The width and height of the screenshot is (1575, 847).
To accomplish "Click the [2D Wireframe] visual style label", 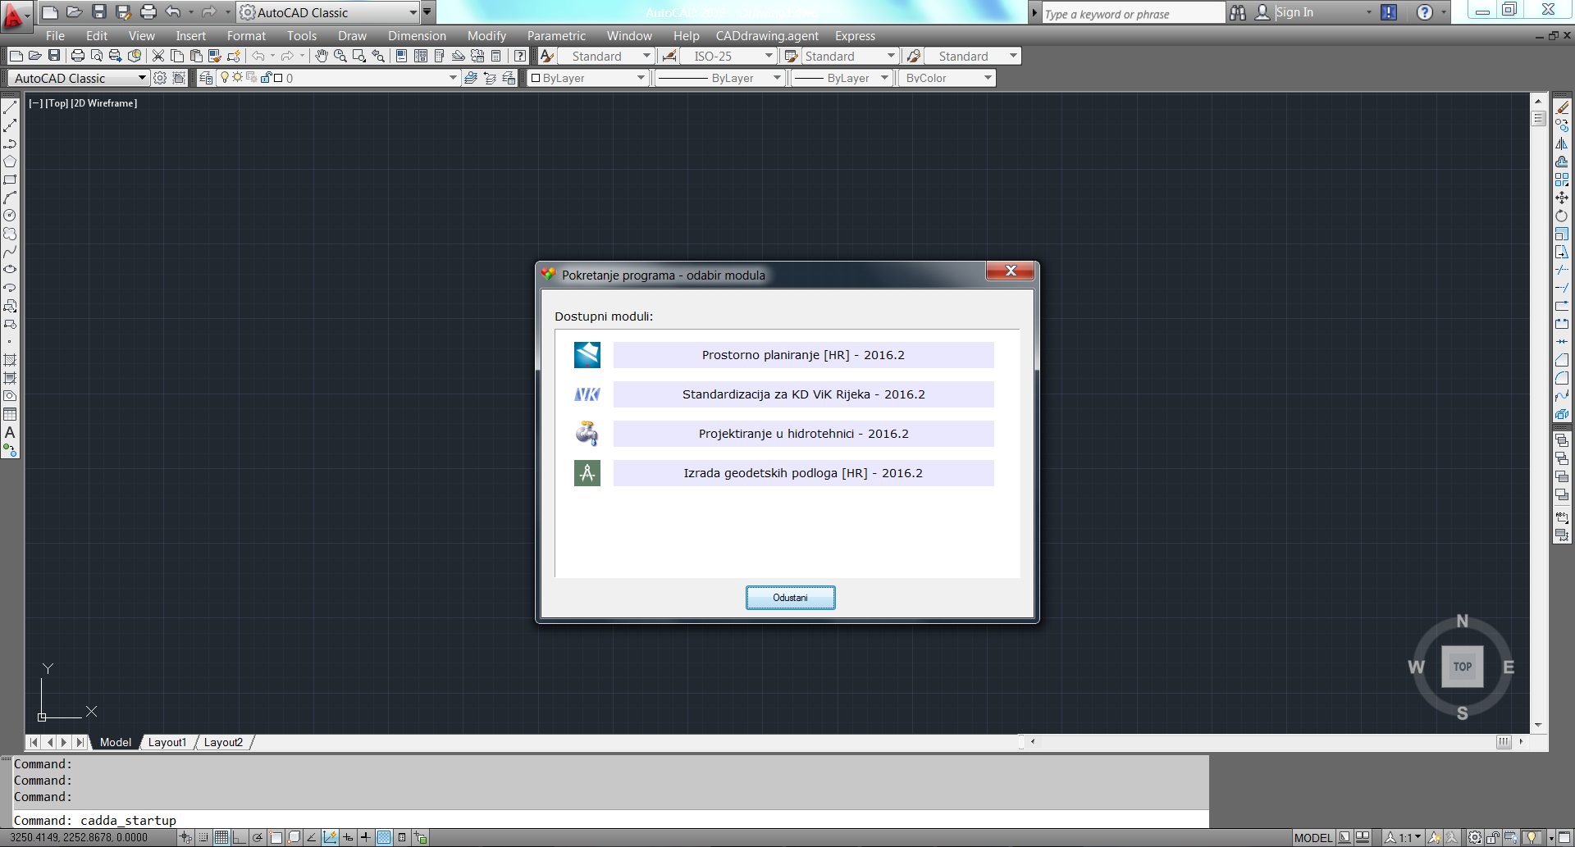I will [x=104, y=103].
